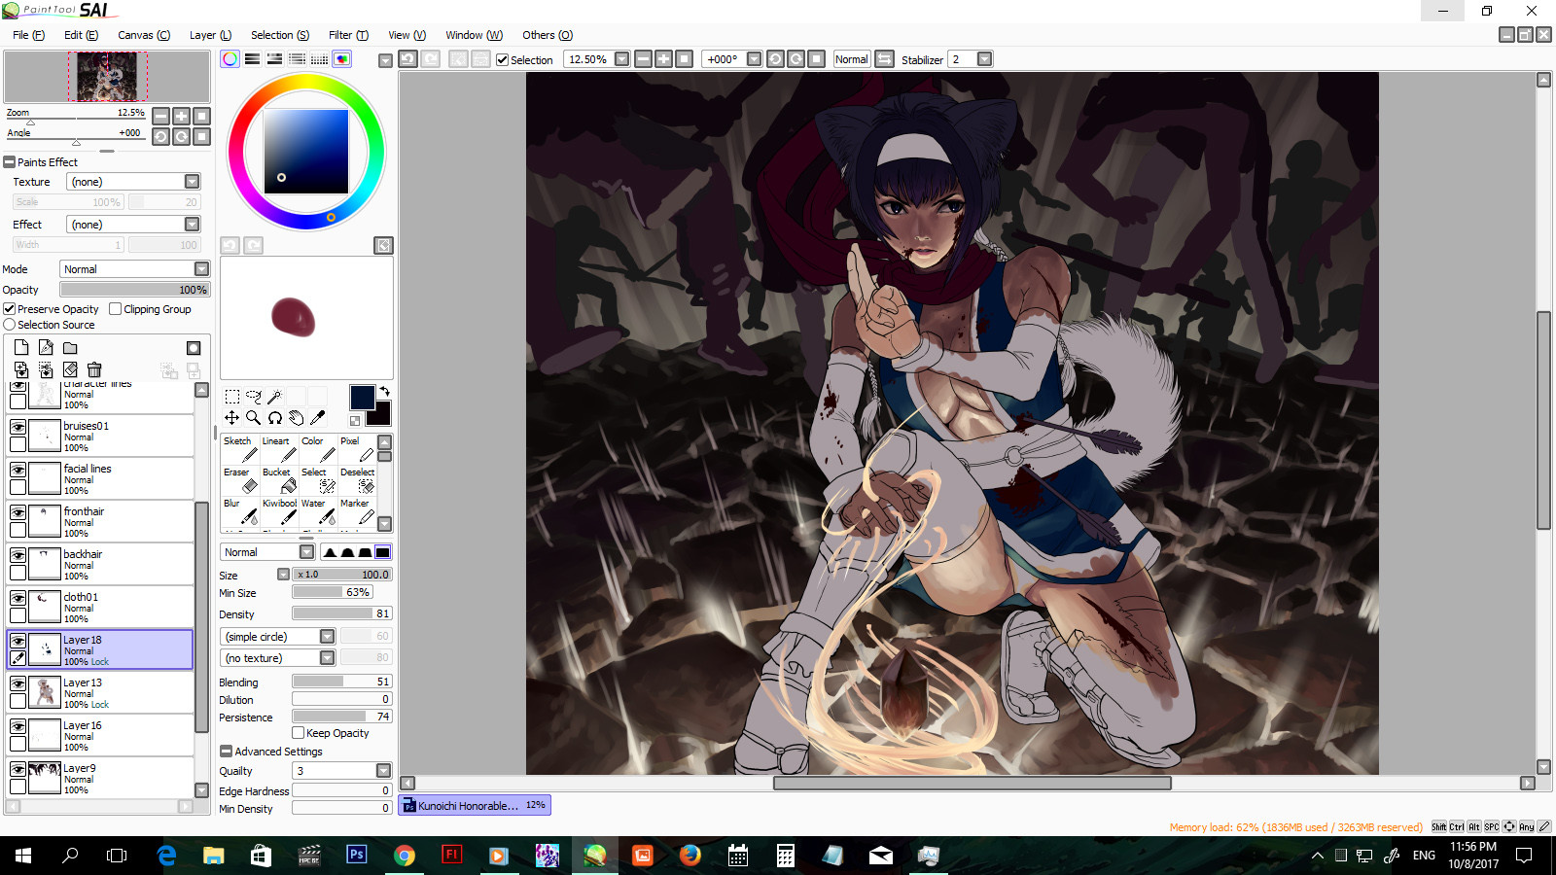Choose the Blur brush tool

(240, 511)
